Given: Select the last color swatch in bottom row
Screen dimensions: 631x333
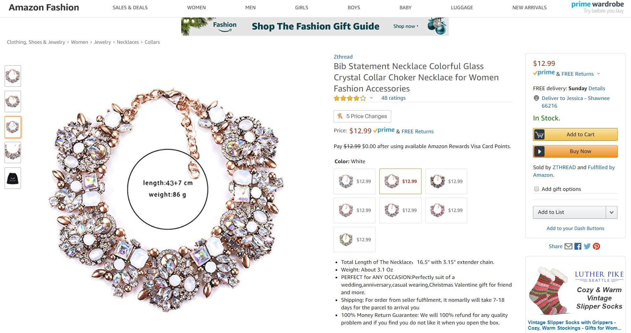Looking at the screenshot, I should 354,240.
